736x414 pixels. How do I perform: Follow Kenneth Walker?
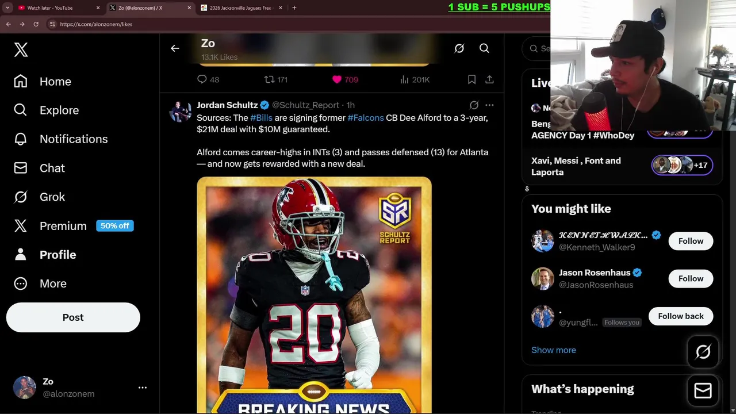coord(691,241)
